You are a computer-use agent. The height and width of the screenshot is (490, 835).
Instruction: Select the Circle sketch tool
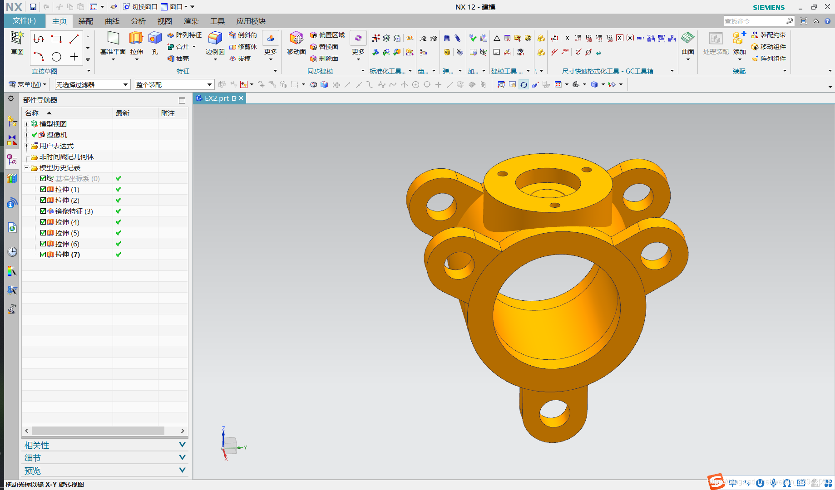(56, 57)
